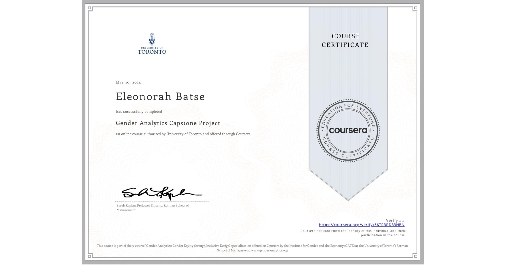
Task: Click the TORONTO wordmark under the crest
Action: click(x=152, y=52)
